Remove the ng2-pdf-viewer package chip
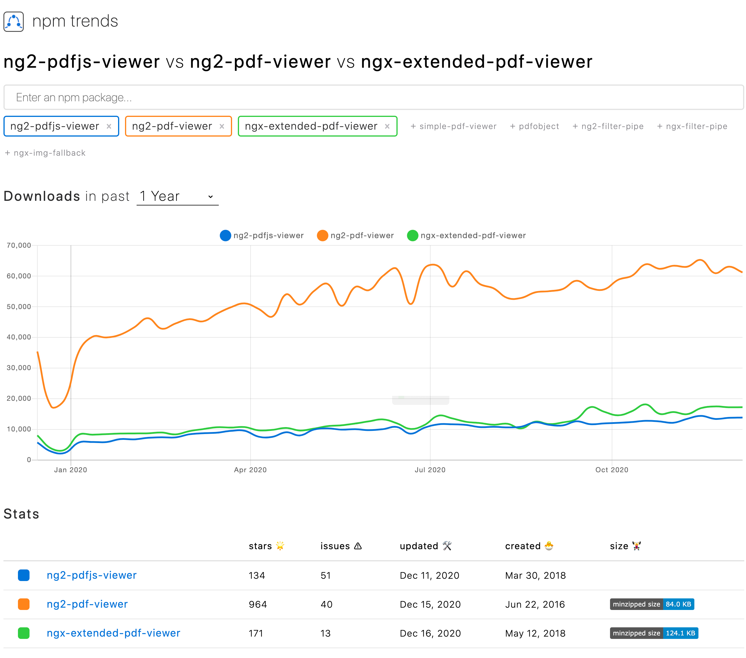 (222, 126)
